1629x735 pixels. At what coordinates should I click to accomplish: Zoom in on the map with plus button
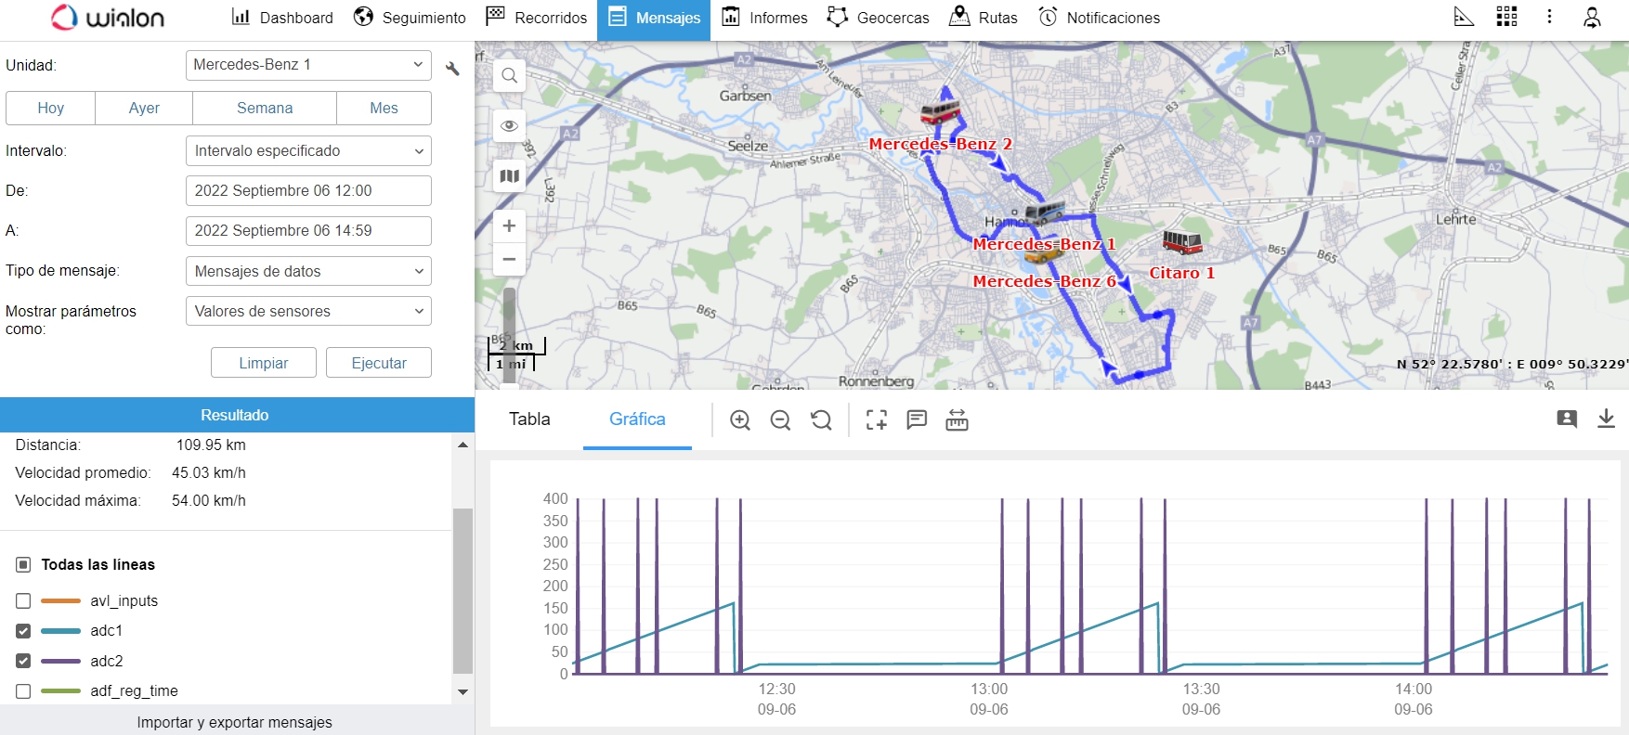tap(509, 226)
